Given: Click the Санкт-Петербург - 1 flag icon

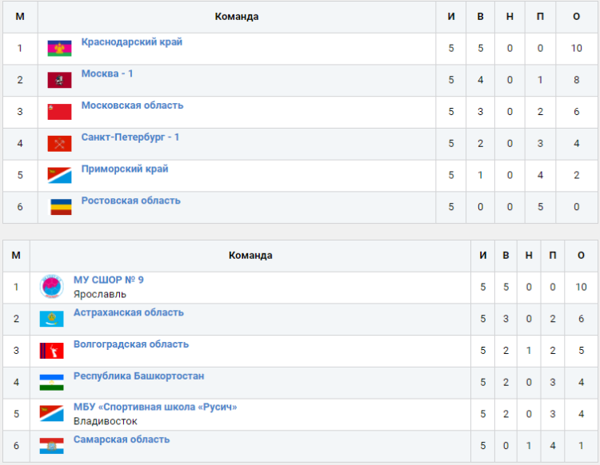Looking at the screenshot, I should tap(60, 144).
